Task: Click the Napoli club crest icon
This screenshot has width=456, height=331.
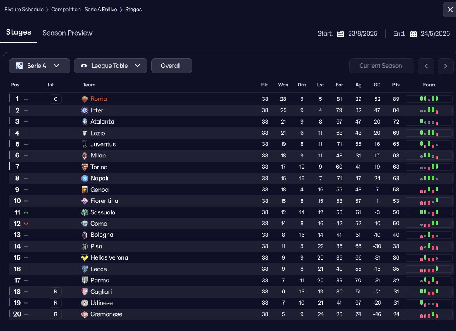Action: [85, 179]
